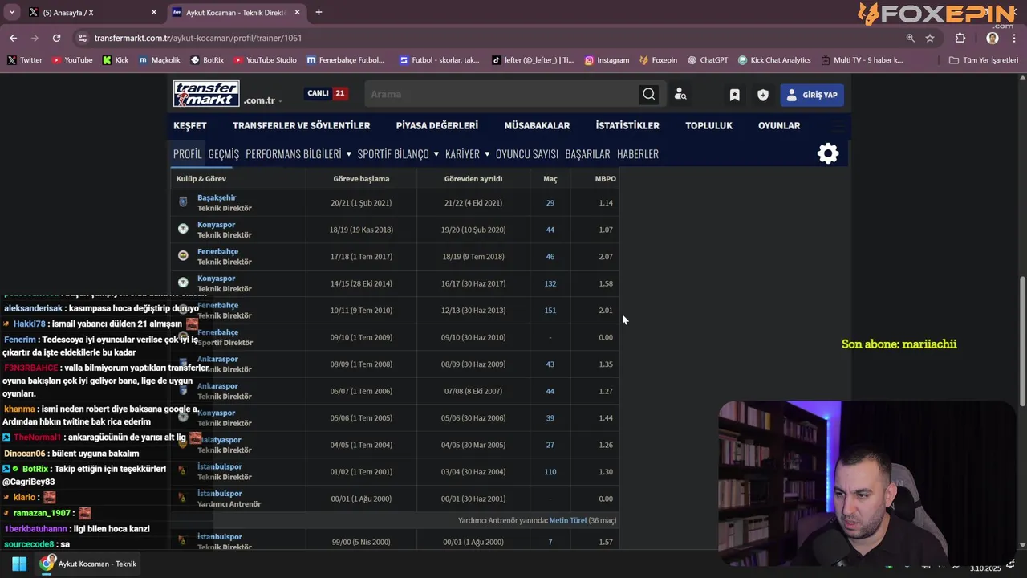Click the Başakşehir club crest
1027x578 pixels.
click(183, 202)
